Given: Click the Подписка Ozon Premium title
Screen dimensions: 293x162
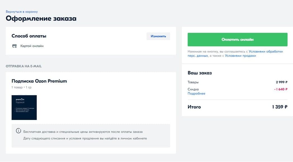Looking at the screenshot, I should [x=39, y=81].
